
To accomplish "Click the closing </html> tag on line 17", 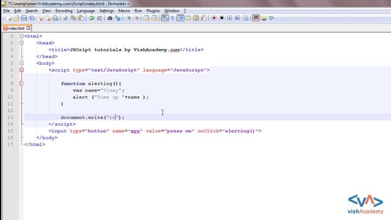I will [x=35, y=144].
